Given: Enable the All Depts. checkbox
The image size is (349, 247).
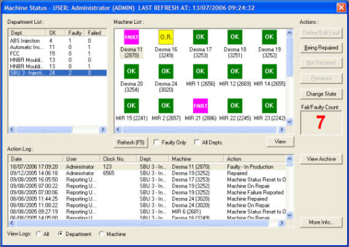Looking at the screenshot, I should click(196, 143).
